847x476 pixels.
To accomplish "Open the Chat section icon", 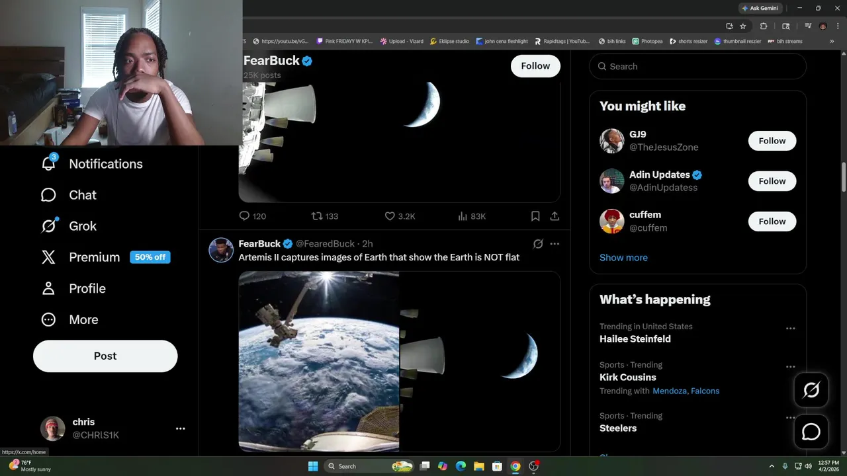I will click(48, 195).
